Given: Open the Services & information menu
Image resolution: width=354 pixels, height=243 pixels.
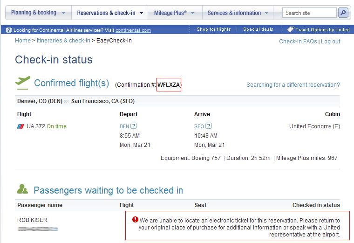Looking at the screenshot, I should [238, 13].
